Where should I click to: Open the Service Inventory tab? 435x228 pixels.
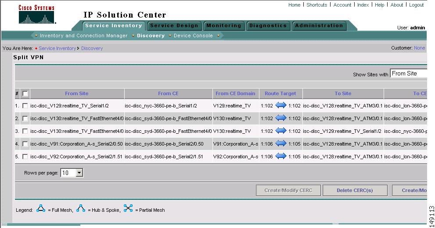click(113, 25)
